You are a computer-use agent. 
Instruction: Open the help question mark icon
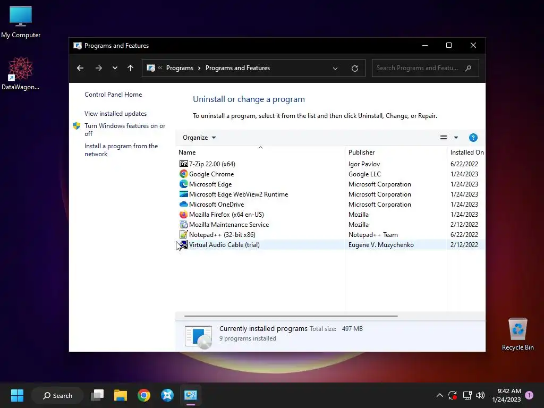click(x=473, y=138)
